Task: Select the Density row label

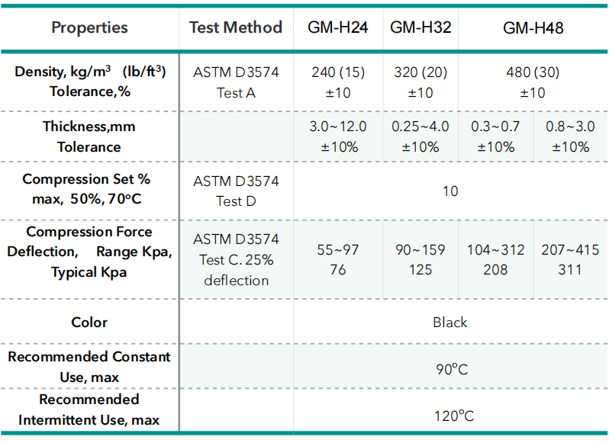Action: [90, 82]
